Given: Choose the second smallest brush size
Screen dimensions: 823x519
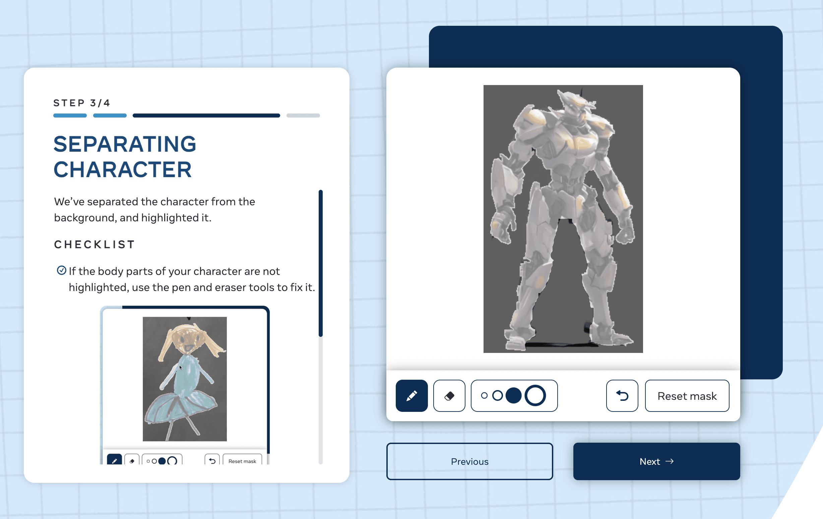Looking at the screenshot, I should pos(497,396).
